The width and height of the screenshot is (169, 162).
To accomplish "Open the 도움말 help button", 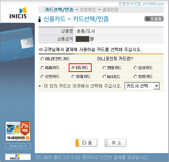I will tap(154, 19).
